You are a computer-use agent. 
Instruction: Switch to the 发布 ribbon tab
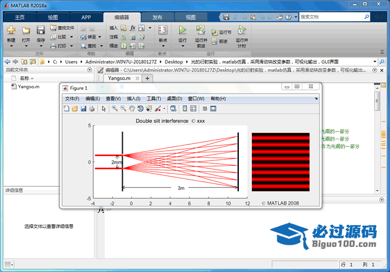(x=157, y=17)
